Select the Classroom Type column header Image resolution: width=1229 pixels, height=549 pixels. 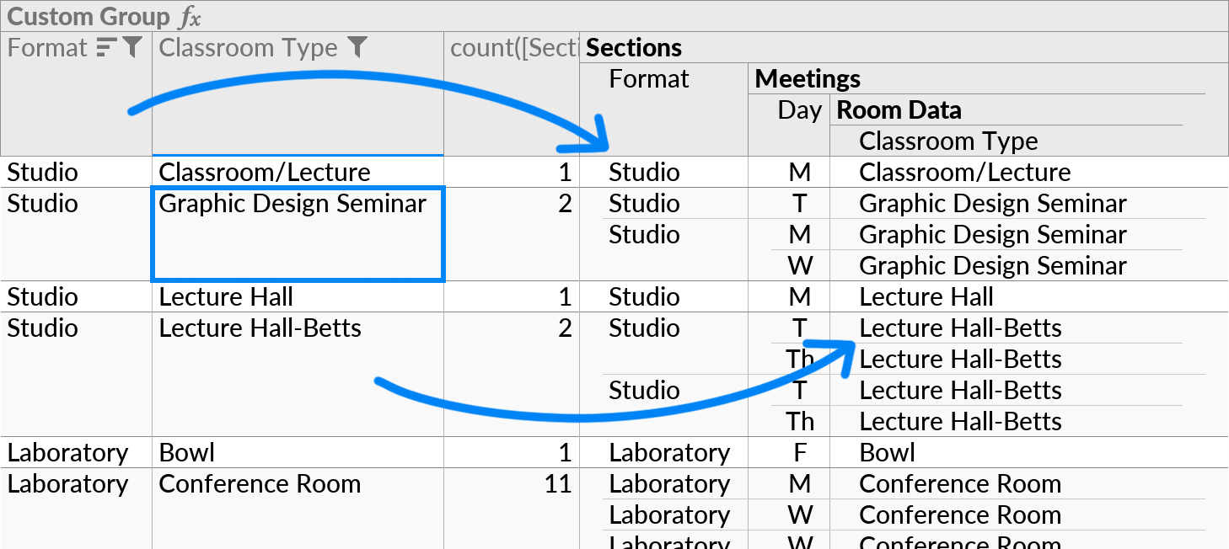pos(244,47)
